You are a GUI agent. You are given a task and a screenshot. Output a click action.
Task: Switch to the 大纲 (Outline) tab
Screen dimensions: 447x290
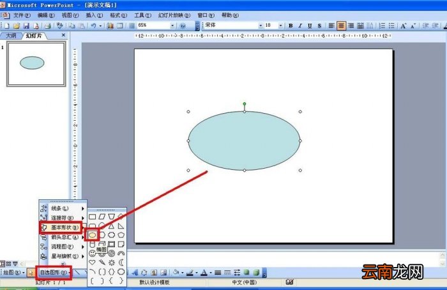(11, 36)
